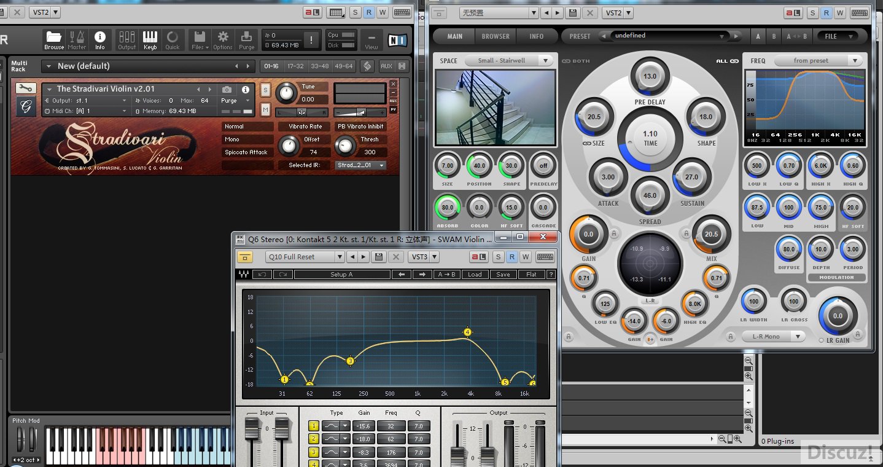Toggle Q6 band 1 on/off
883x467 pixels.
pyautogui.click(x=314, y=426)
